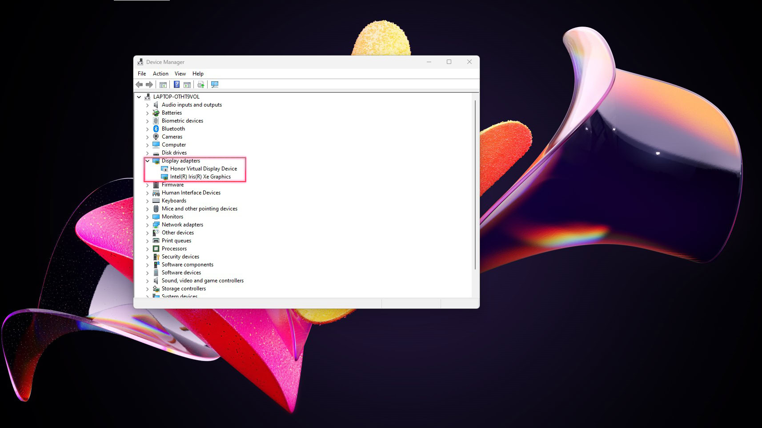Collapse the Display adapters category
The width and height of the screenshot is (762, 428).
coord(148,161)
